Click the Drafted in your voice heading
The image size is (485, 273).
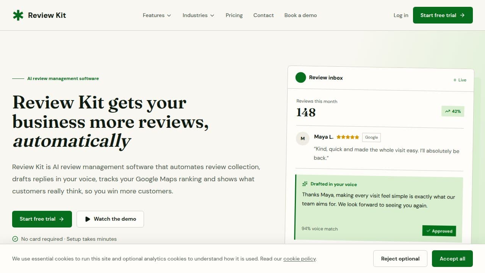[334, 184]
